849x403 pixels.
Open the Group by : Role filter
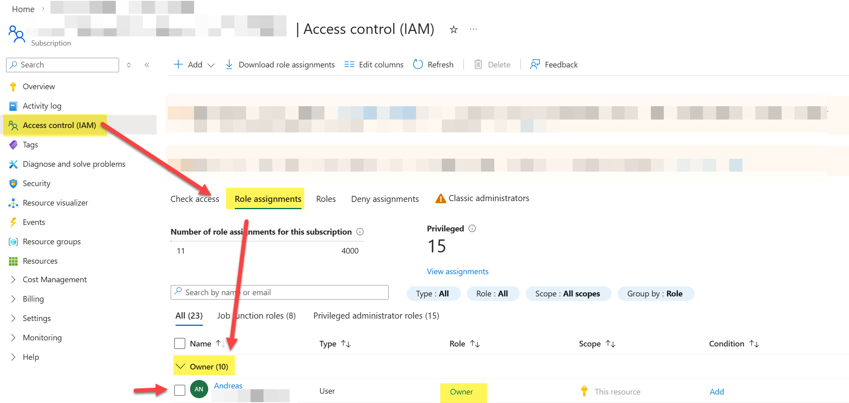tap(655, 294)
